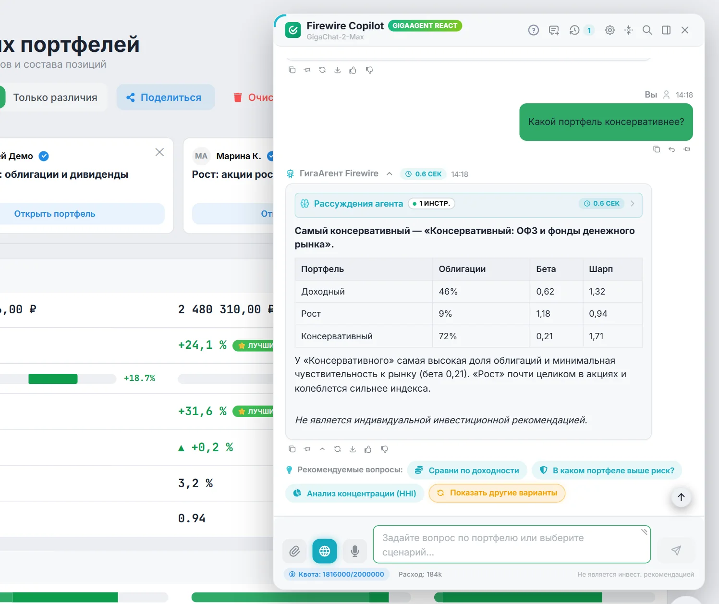Toggle the side panel layout icon
The height and width of the screenshot is (604, 719).
click(666, 30)
